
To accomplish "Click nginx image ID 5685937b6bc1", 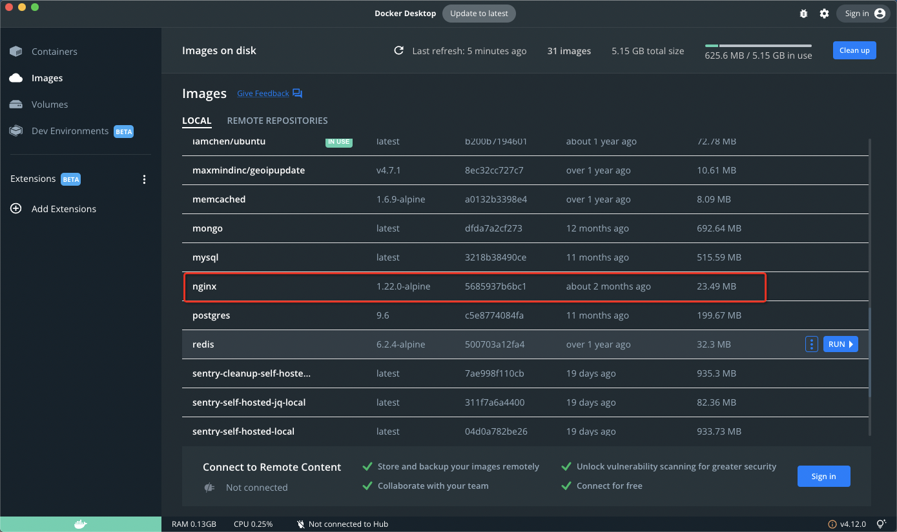I will tap(495, 286).
